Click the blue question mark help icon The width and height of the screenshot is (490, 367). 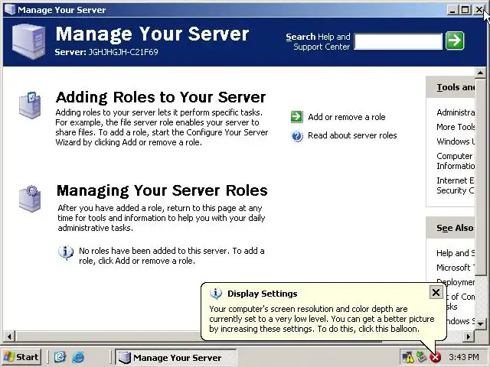click(x=297, y=136)
